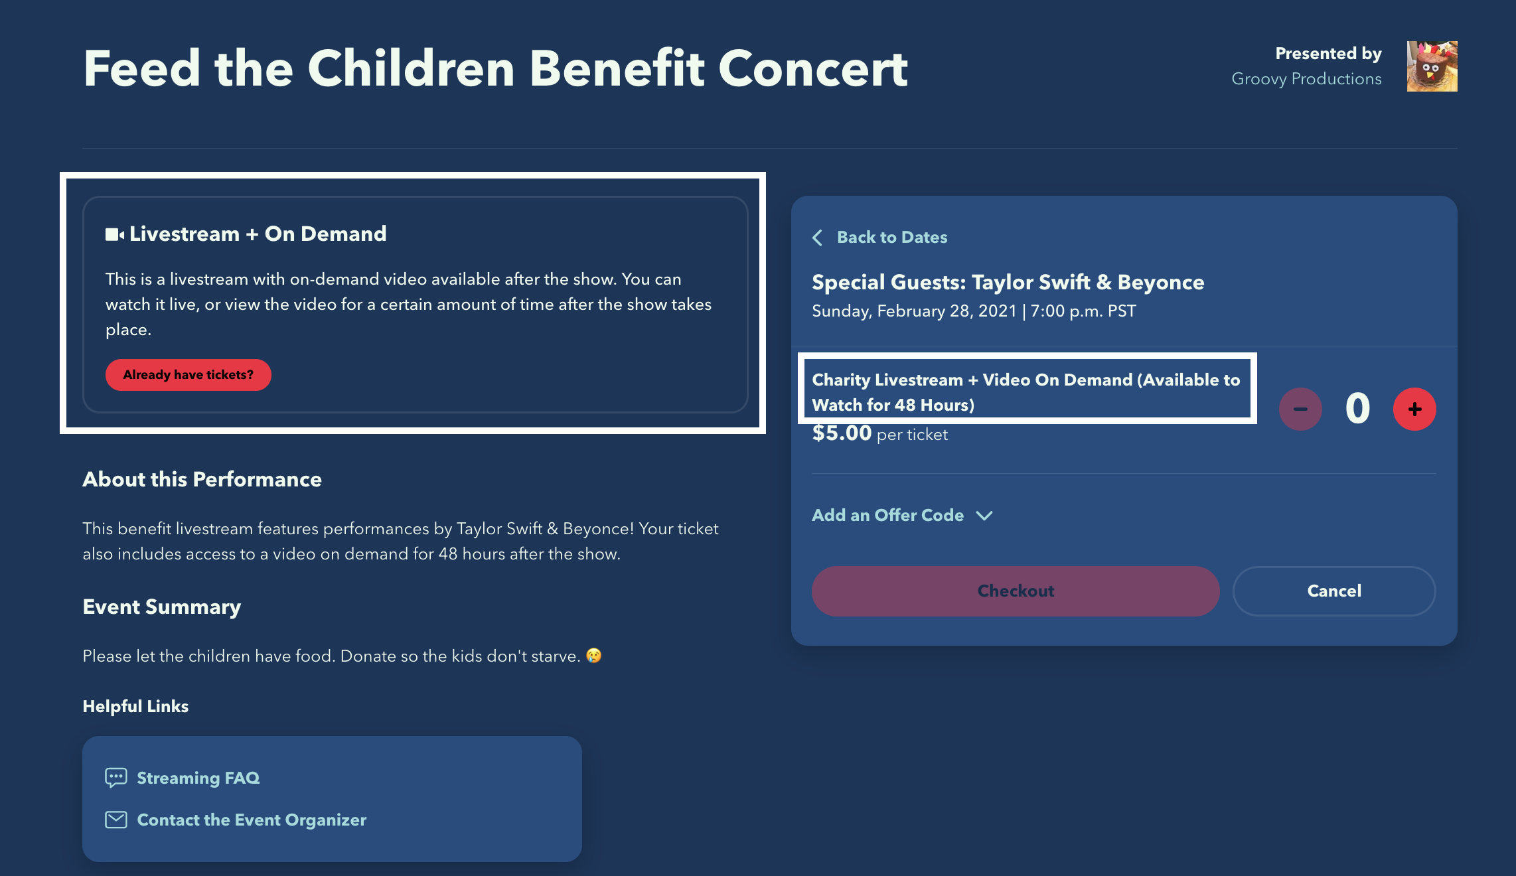Click Cancel to abandon ticket selection
The image size is (1516, 876).
pyautogui.click(x=1333, y=591)
